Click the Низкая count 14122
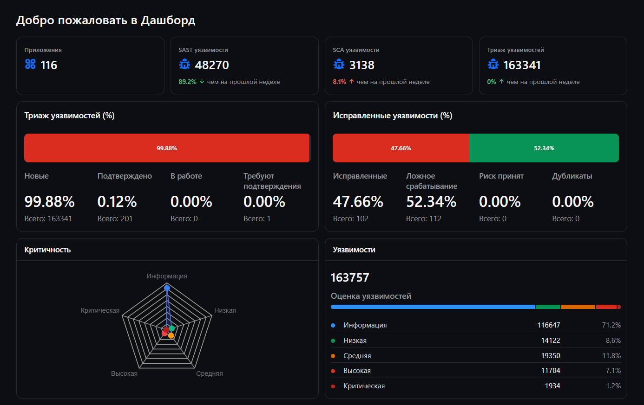The height and width of the screenshot is (405, 644). [x=551, y=341]
